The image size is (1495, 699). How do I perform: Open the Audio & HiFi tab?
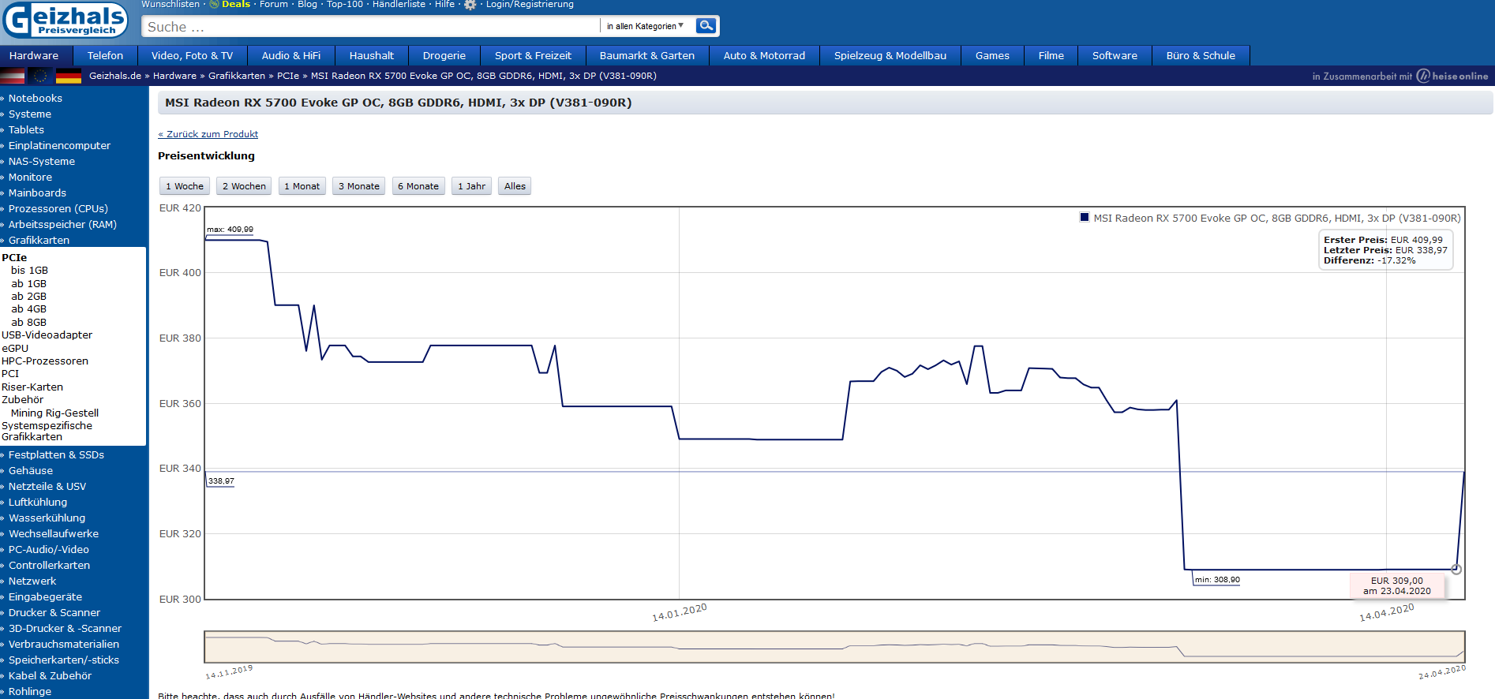291,55
